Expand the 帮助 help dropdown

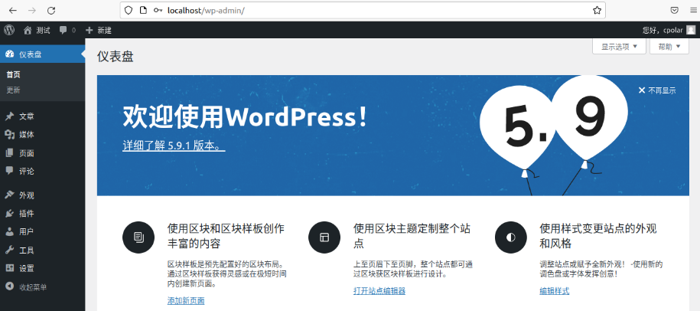click(x=669, y=47)
